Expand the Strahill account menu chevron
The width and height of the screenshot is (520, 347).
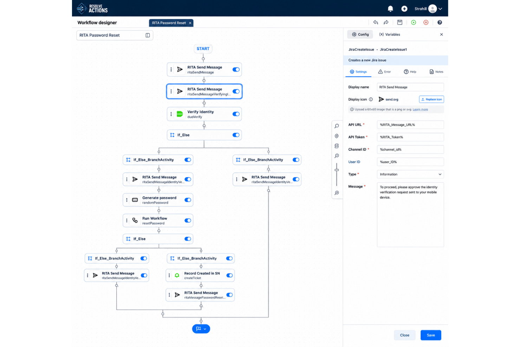440,9
